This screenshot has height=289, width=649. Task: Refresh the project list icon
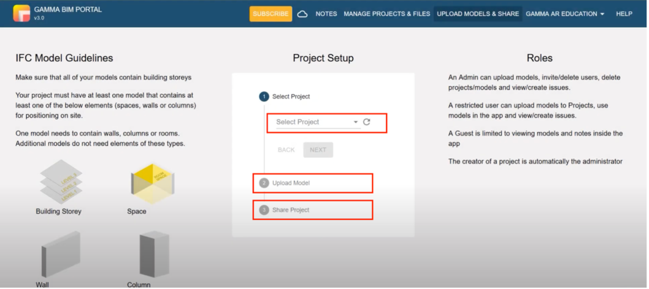[367, 122]
